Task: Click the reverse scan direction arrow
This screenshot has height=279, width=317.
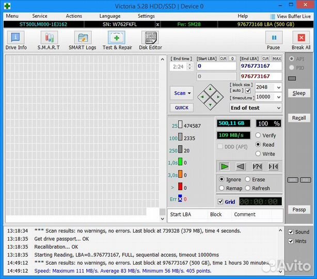Action: tap(240, 166)
